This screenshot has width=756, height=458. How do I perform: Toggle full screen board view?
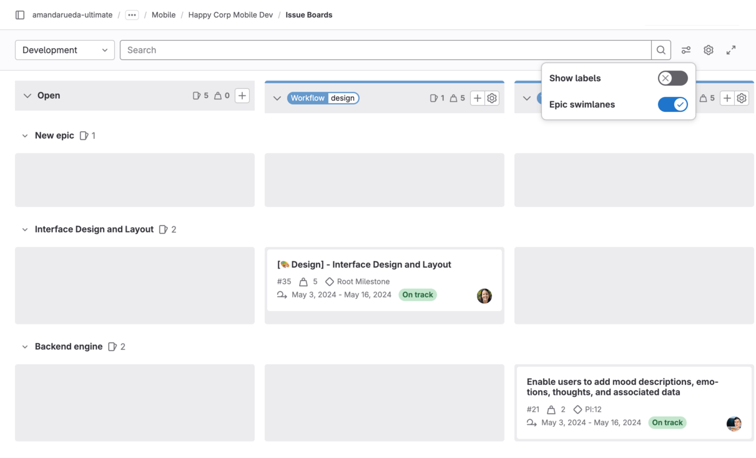[x=731, y=50]
